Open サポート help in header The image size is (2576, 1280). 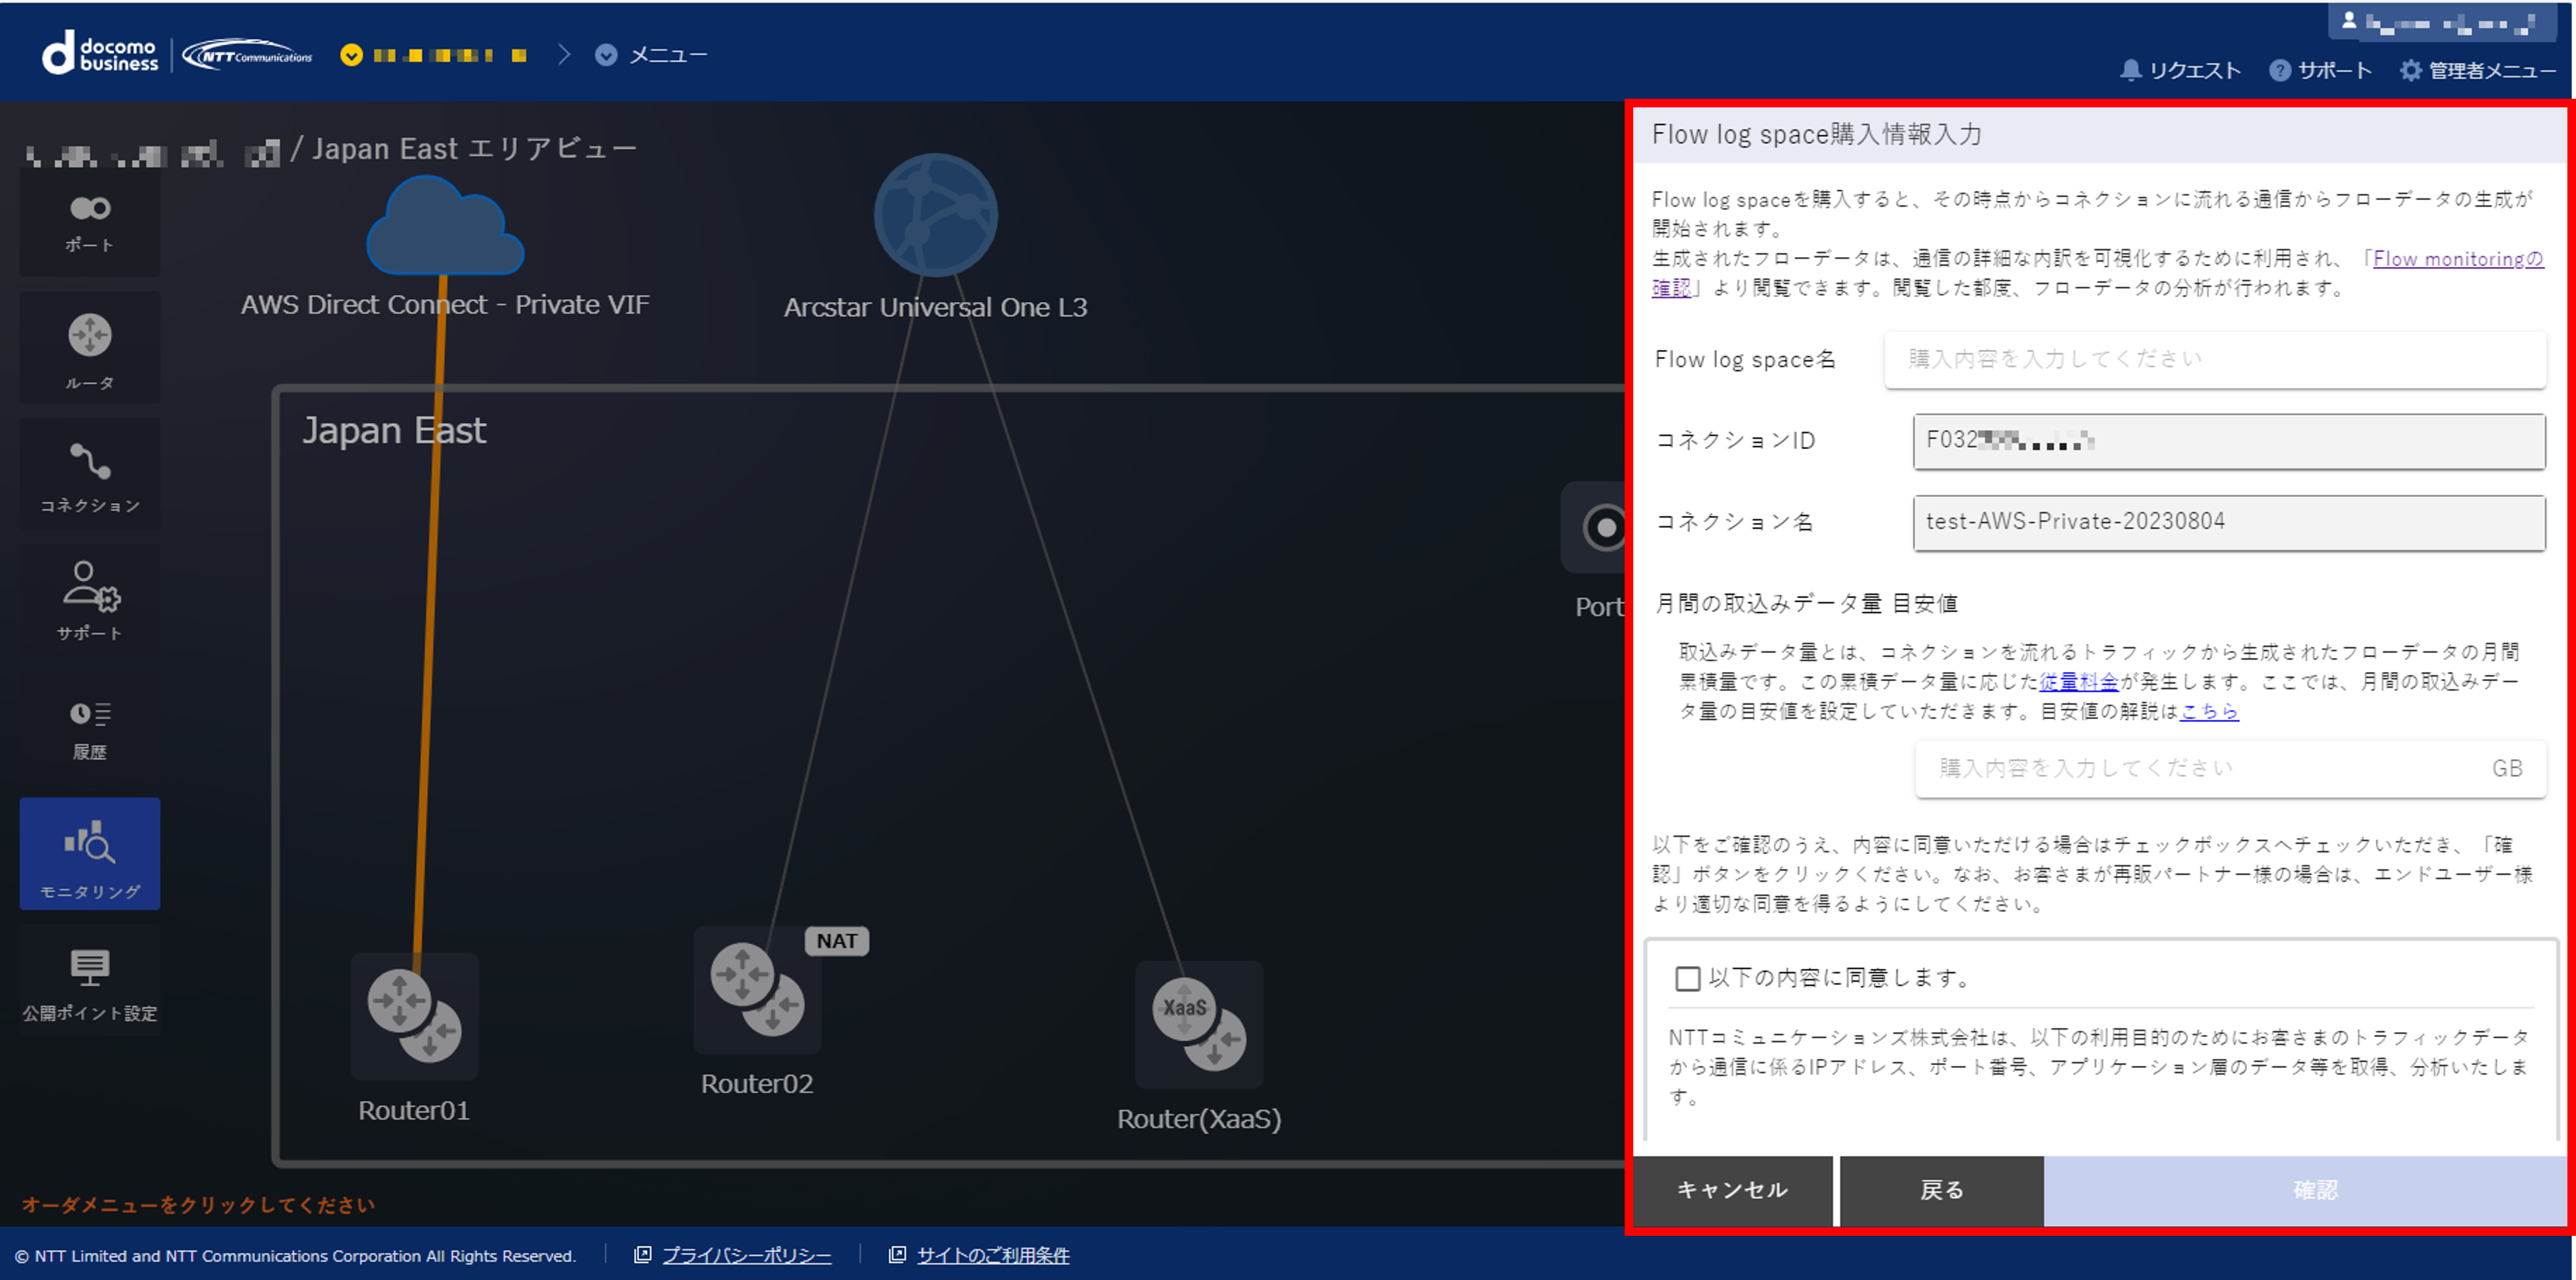pyautogui.click(x=2320, y=70)
